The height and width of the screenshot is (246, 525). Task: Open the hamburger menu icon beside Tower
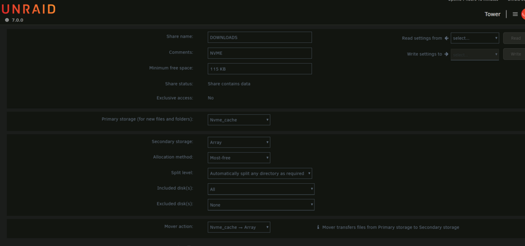pyautogui.click(x=515, y=14)
